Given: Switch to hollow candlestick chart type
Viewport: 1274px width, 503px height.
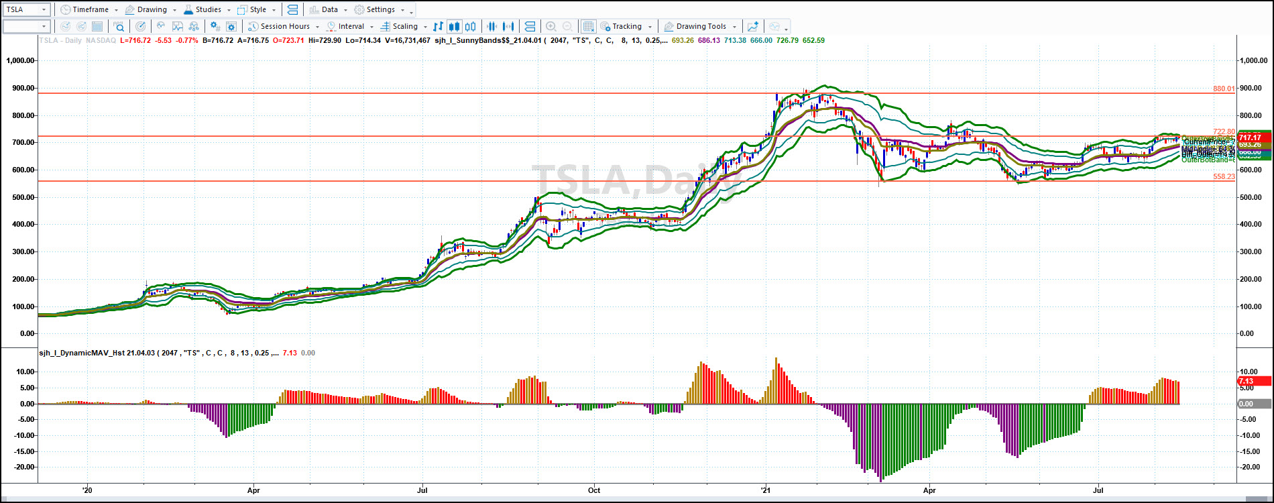Looking at the screenshot, I should pyautogui.click(x=471, y=27).
